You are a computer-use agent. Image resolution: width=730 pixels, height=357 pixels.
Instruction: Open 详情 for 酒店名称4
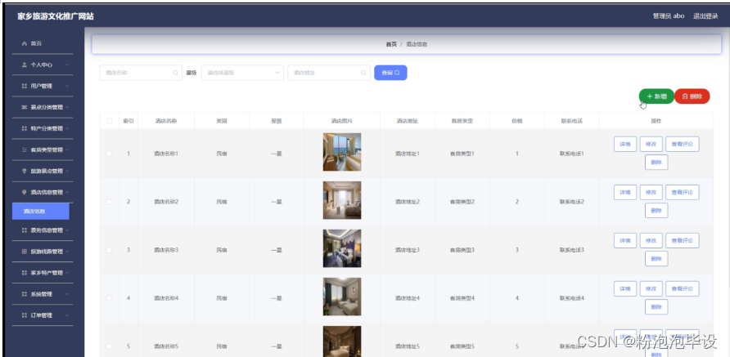point(625,288)
